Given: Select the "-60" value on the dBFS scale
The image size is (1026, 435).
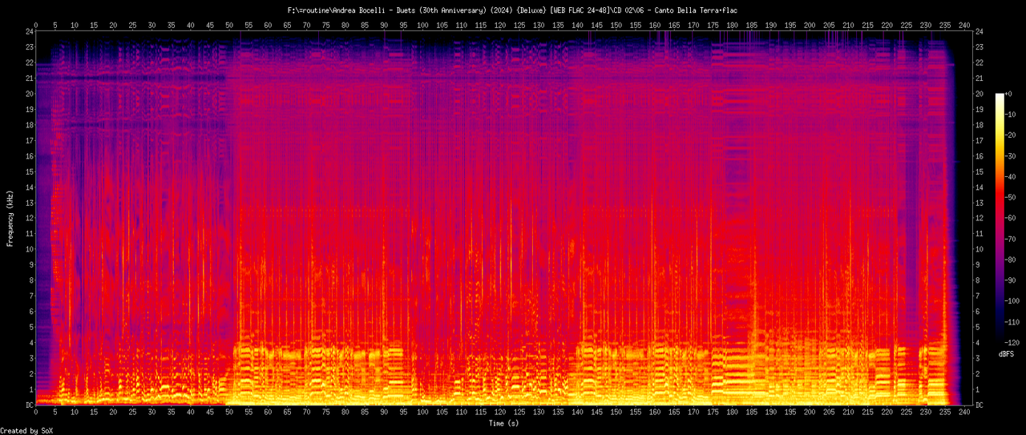Looking at the screenshot, I should click(x=1011, y=218).
